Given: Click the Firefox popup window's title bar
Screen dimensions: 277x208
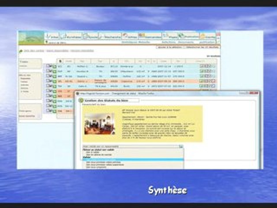Looking at the screenshot, I should pos(167,93).
